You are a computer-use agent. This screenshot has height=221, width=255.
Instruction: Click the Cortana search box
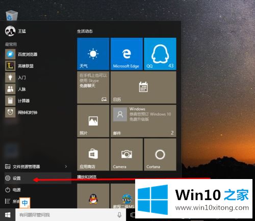[x=70, y=215]
